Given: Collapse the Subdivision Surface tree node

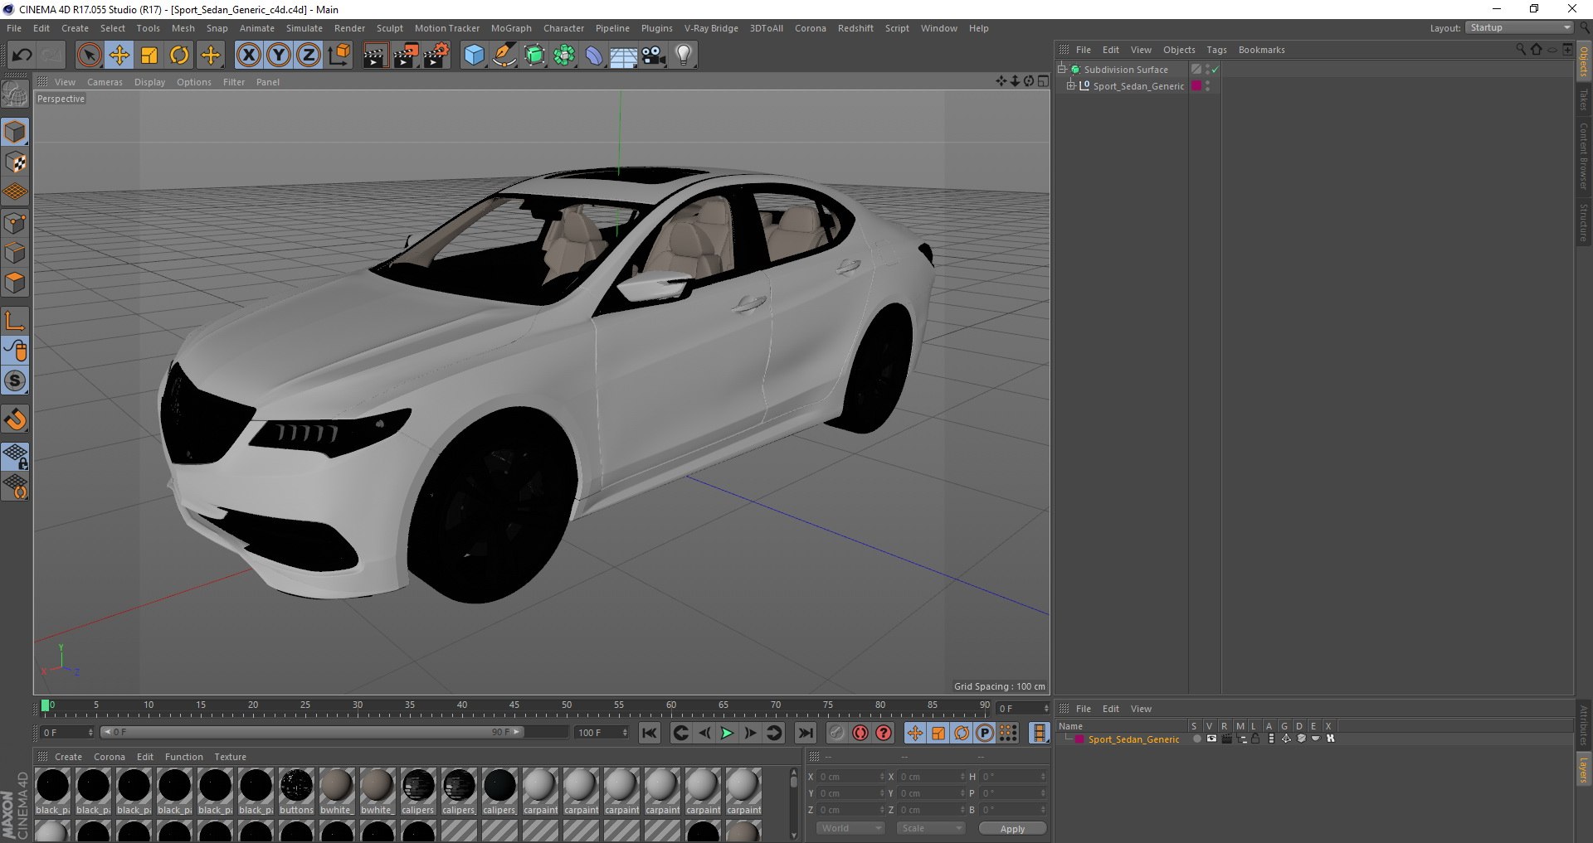Looking at the screenshot, I should 1061,70.
